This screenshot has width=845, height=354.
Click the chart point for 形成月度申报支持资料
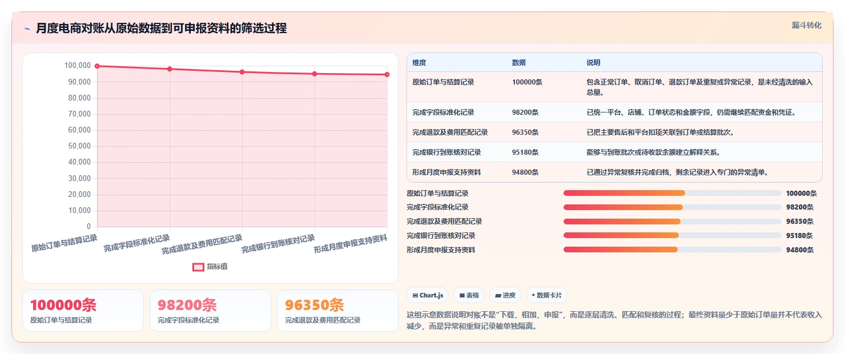click(387, 75)
